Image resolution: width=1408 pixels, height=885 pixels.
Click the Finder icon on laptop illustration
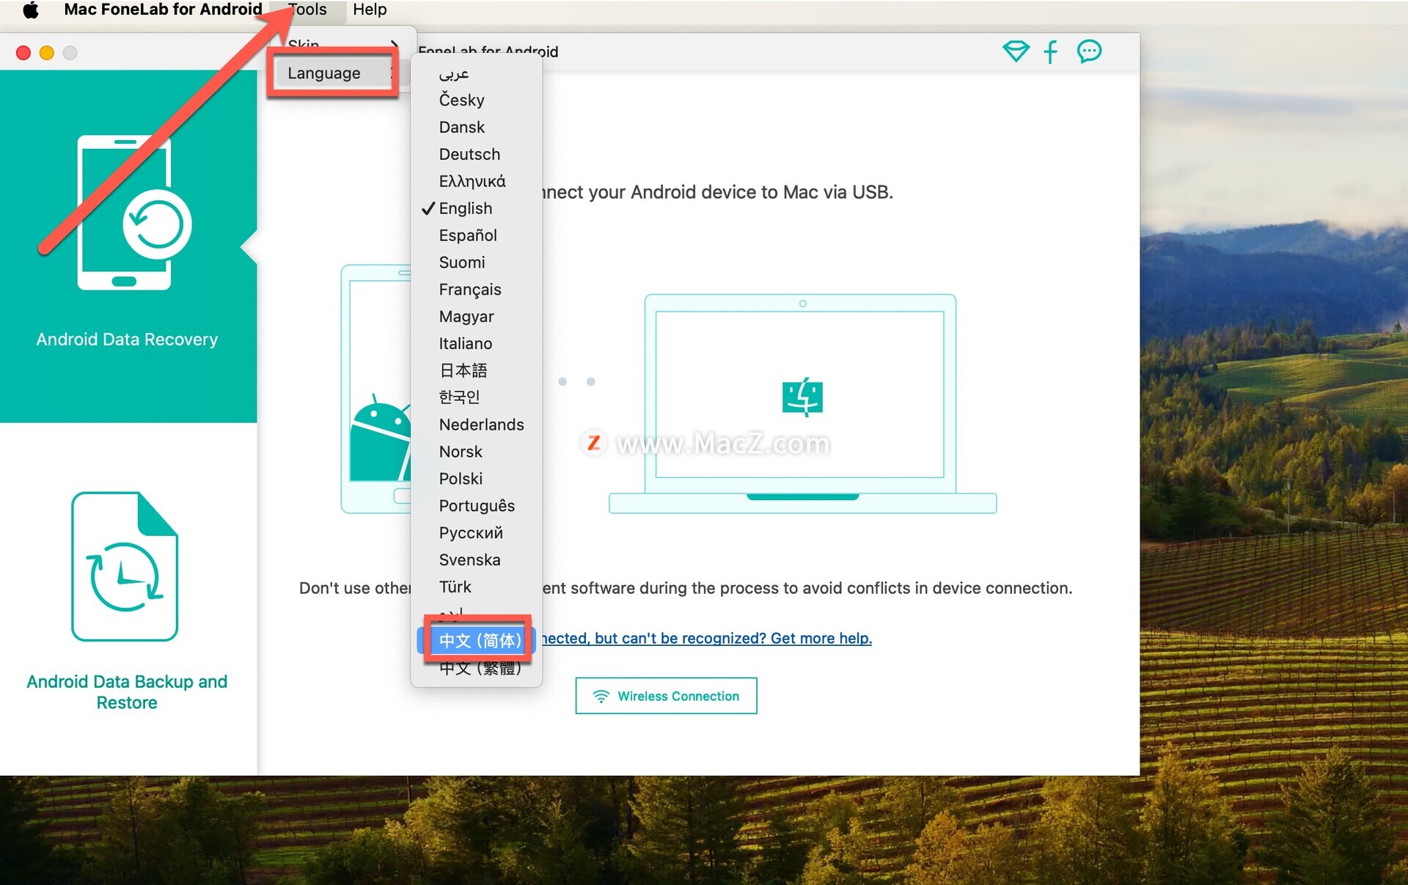click(x=802, y=397)
